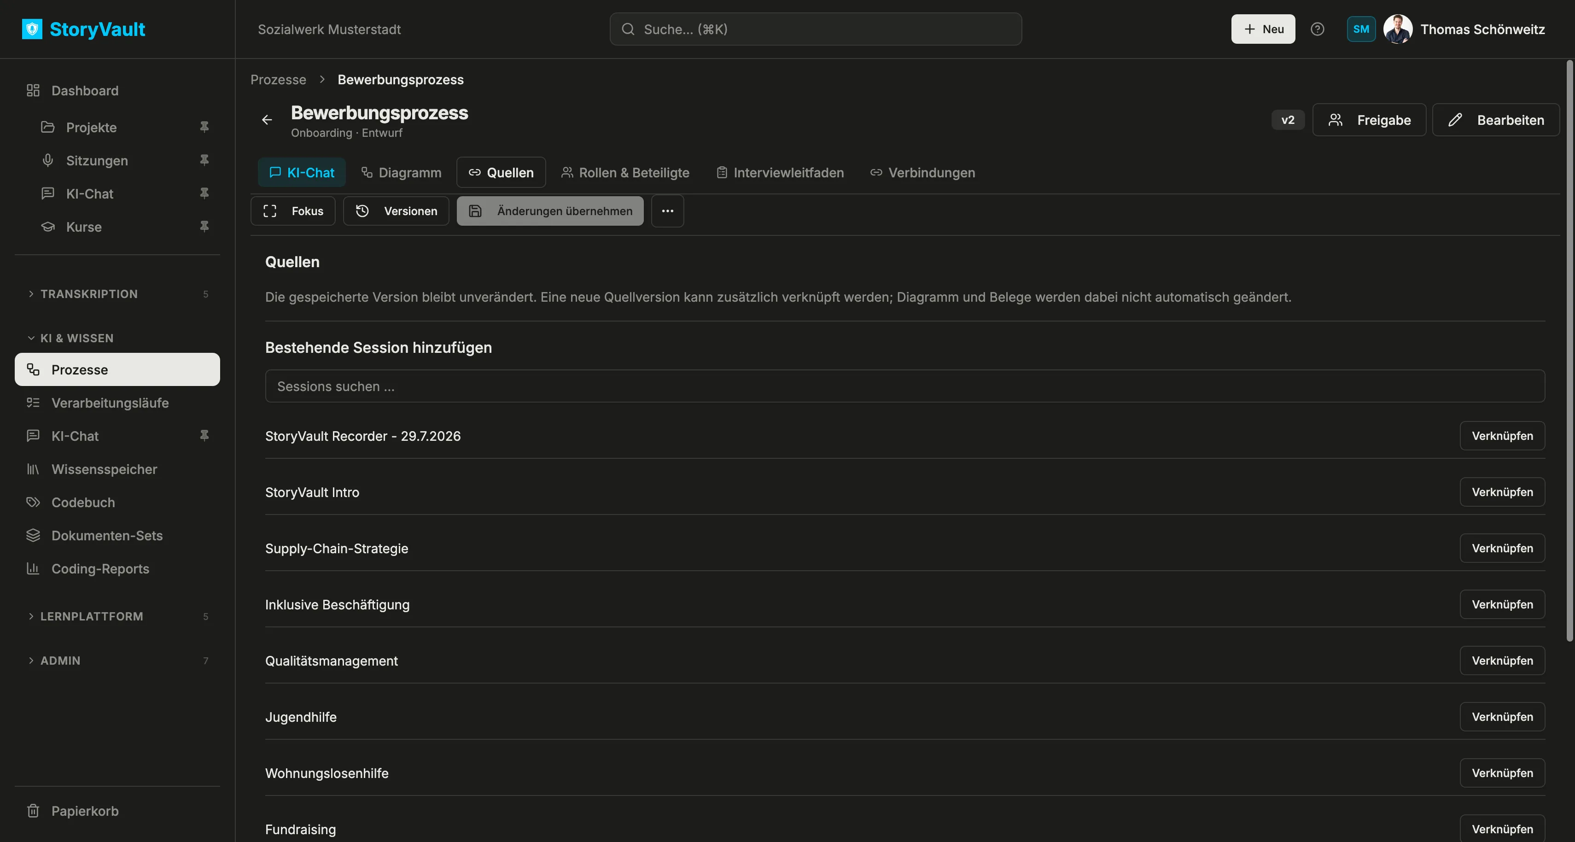Open Dokumenten-Sets in sidebar
Image resolution: width=1575 pixels, height=842 pixels.
tap(117, 536)
